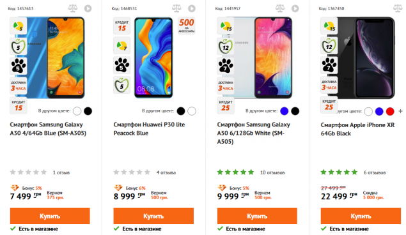Click 3-hour delivery badge on Galaxy A30

19,86
